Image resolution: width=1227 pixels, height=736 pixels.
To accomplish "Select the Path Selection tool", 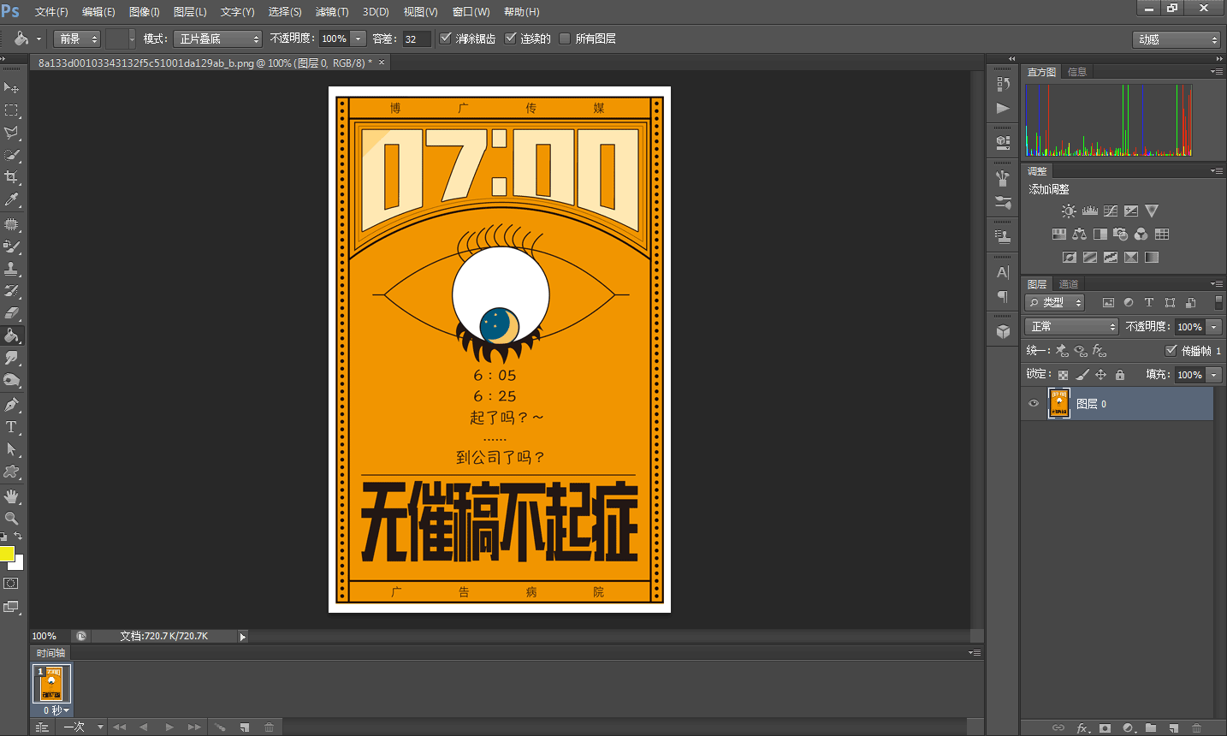I will (x=11, y=449).
